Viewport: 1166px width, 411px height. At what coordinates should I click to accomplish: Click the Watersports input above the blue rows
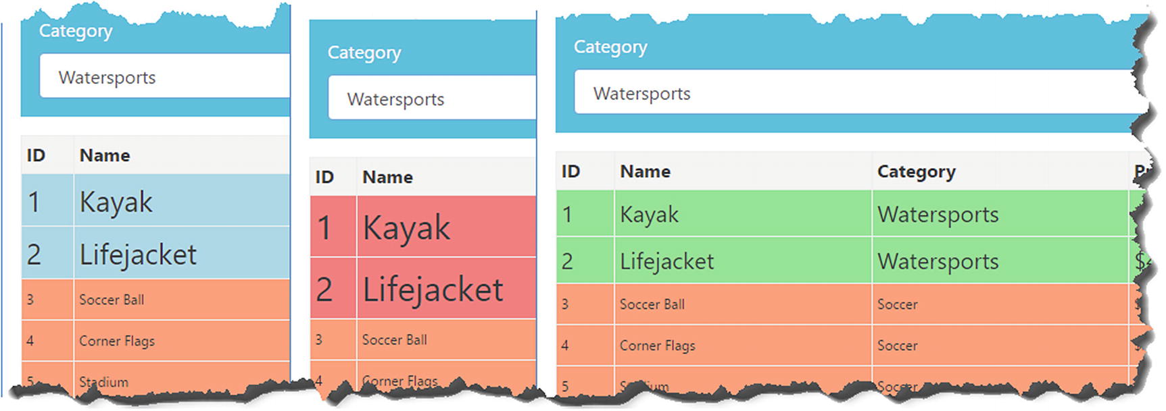(162, 77)
